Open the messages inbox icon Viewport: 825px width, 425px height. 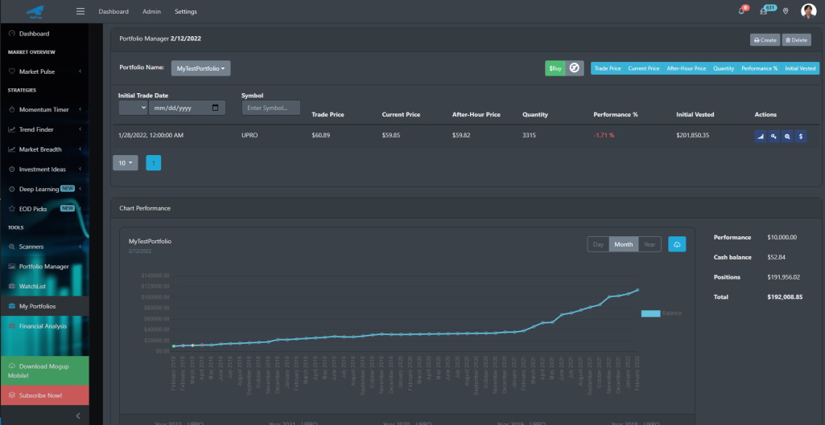pos(764,11)
